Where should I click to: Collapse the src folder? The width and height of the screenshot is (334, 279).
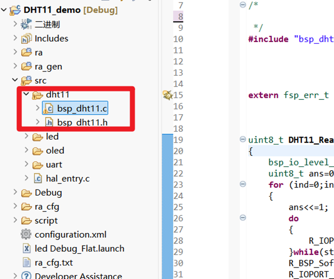click(x=15, y=80)
